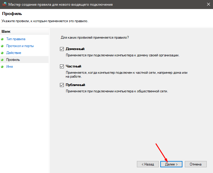Toggle the Частный profile checkbox
Image resolution: width=213 pixels, height=173 pixels.
point(62,66)
